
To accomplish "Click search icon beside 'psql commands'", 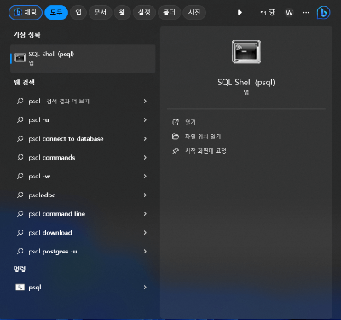I will pos(20,157).
